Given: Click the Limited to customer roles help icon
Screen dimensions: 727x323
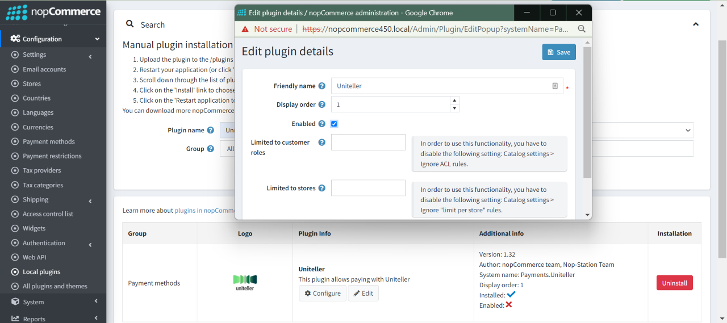Looking at the screenshot, I should [322, 142].
